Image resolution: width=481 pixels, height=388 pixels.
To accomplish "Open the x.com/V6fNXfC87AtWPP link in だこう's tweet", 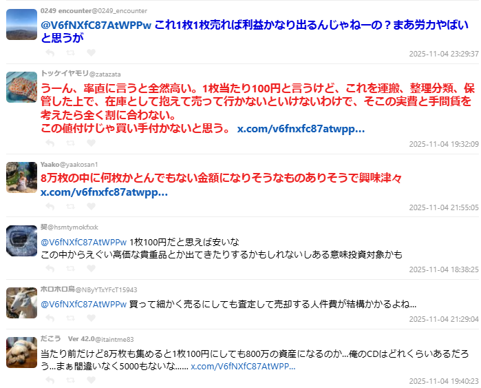I will pyautogui.click(x=243, y=366).
